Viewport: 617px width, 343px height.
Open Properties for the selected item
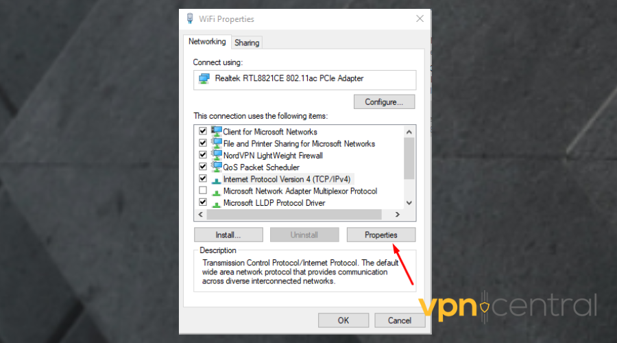tap(381, 235)
